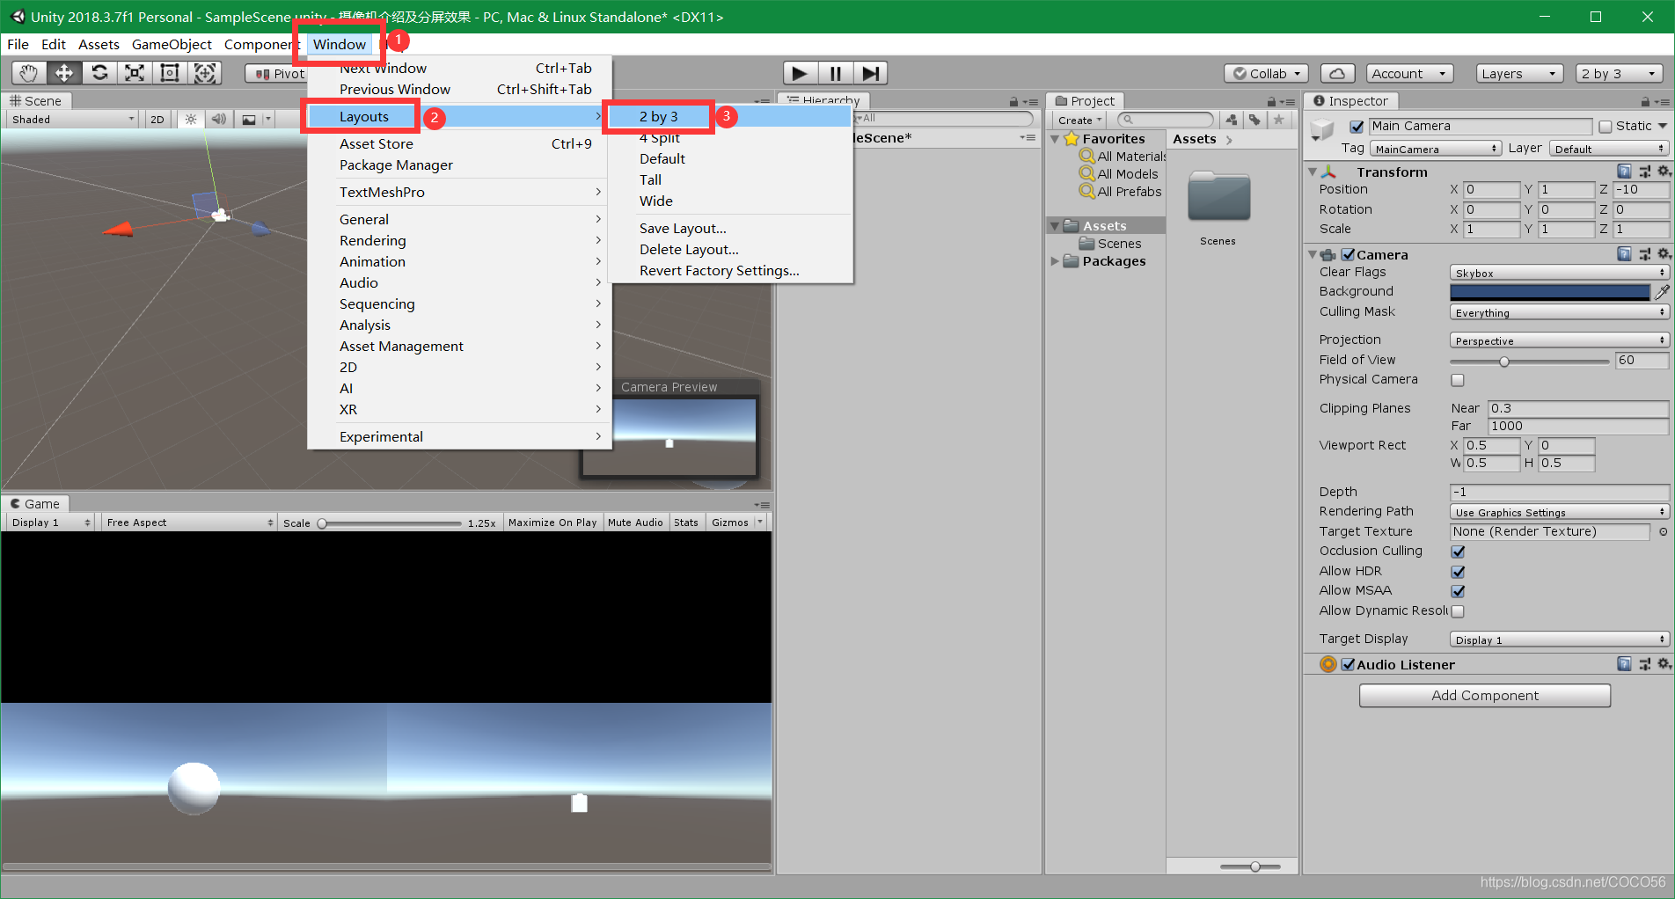Screen dimensions: 1675x899
Task: Open the Layers toolbar dropdown
Action: (1519, 74)
